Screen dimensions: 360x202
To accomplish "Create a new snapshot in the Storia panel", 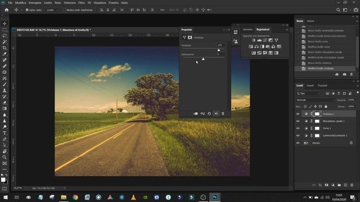I will 345,75.
